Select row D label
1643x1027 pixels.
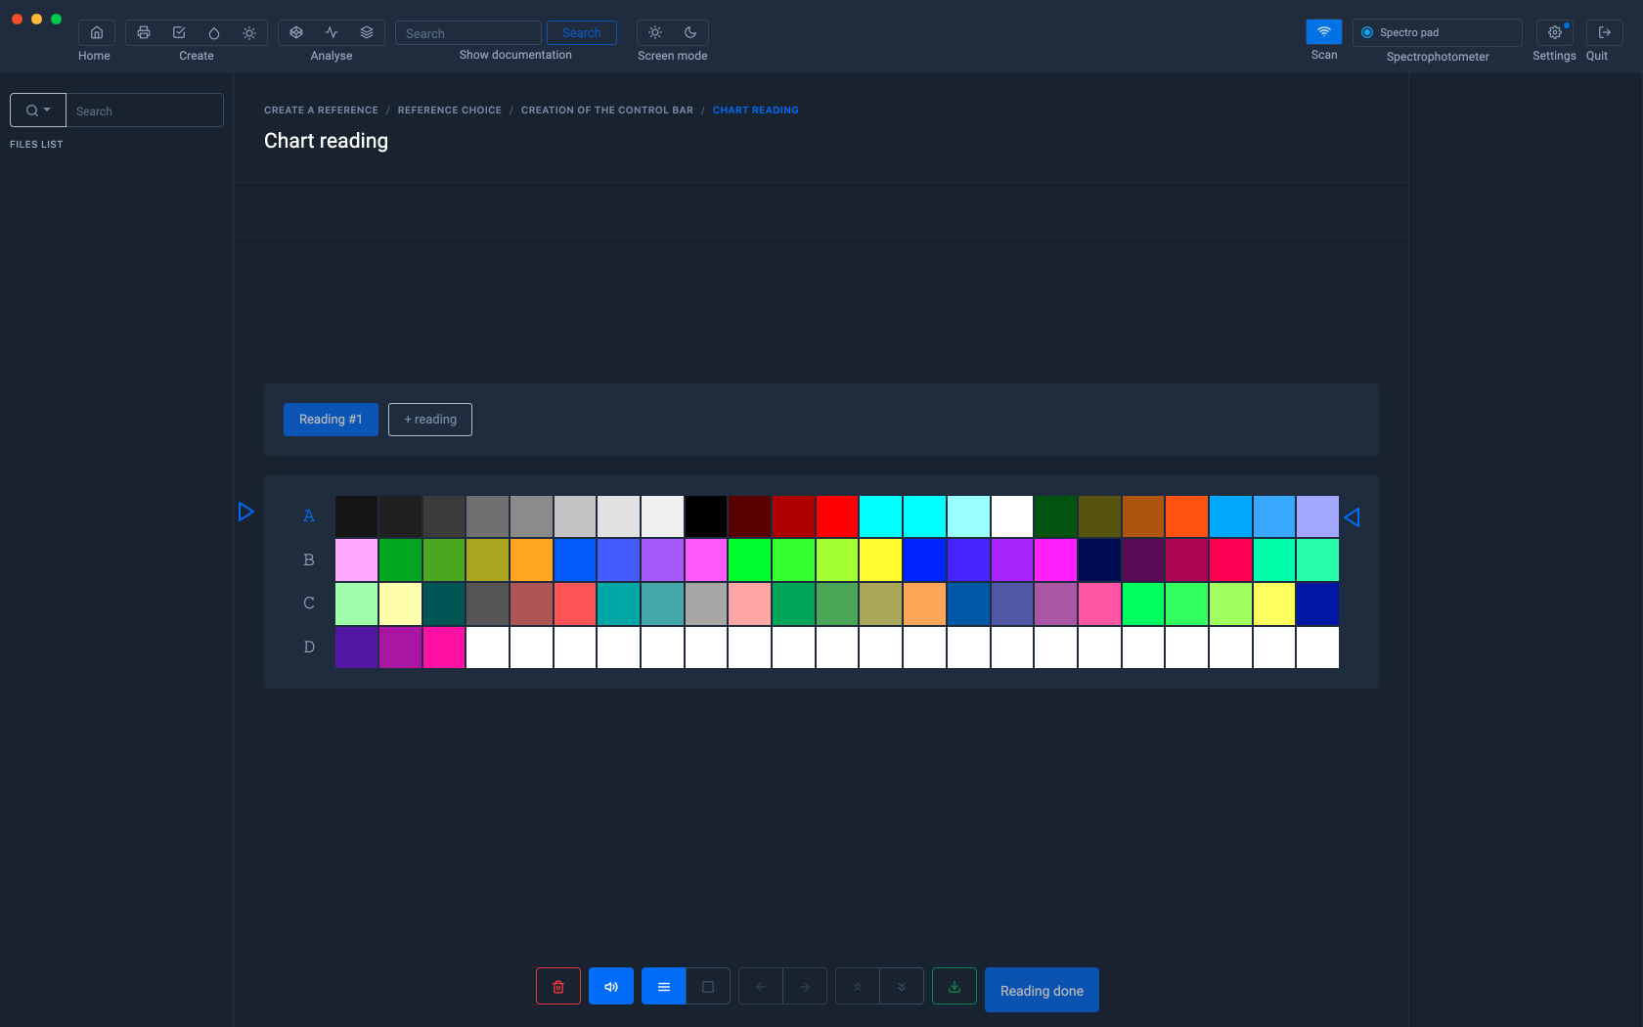coord(309,647)
